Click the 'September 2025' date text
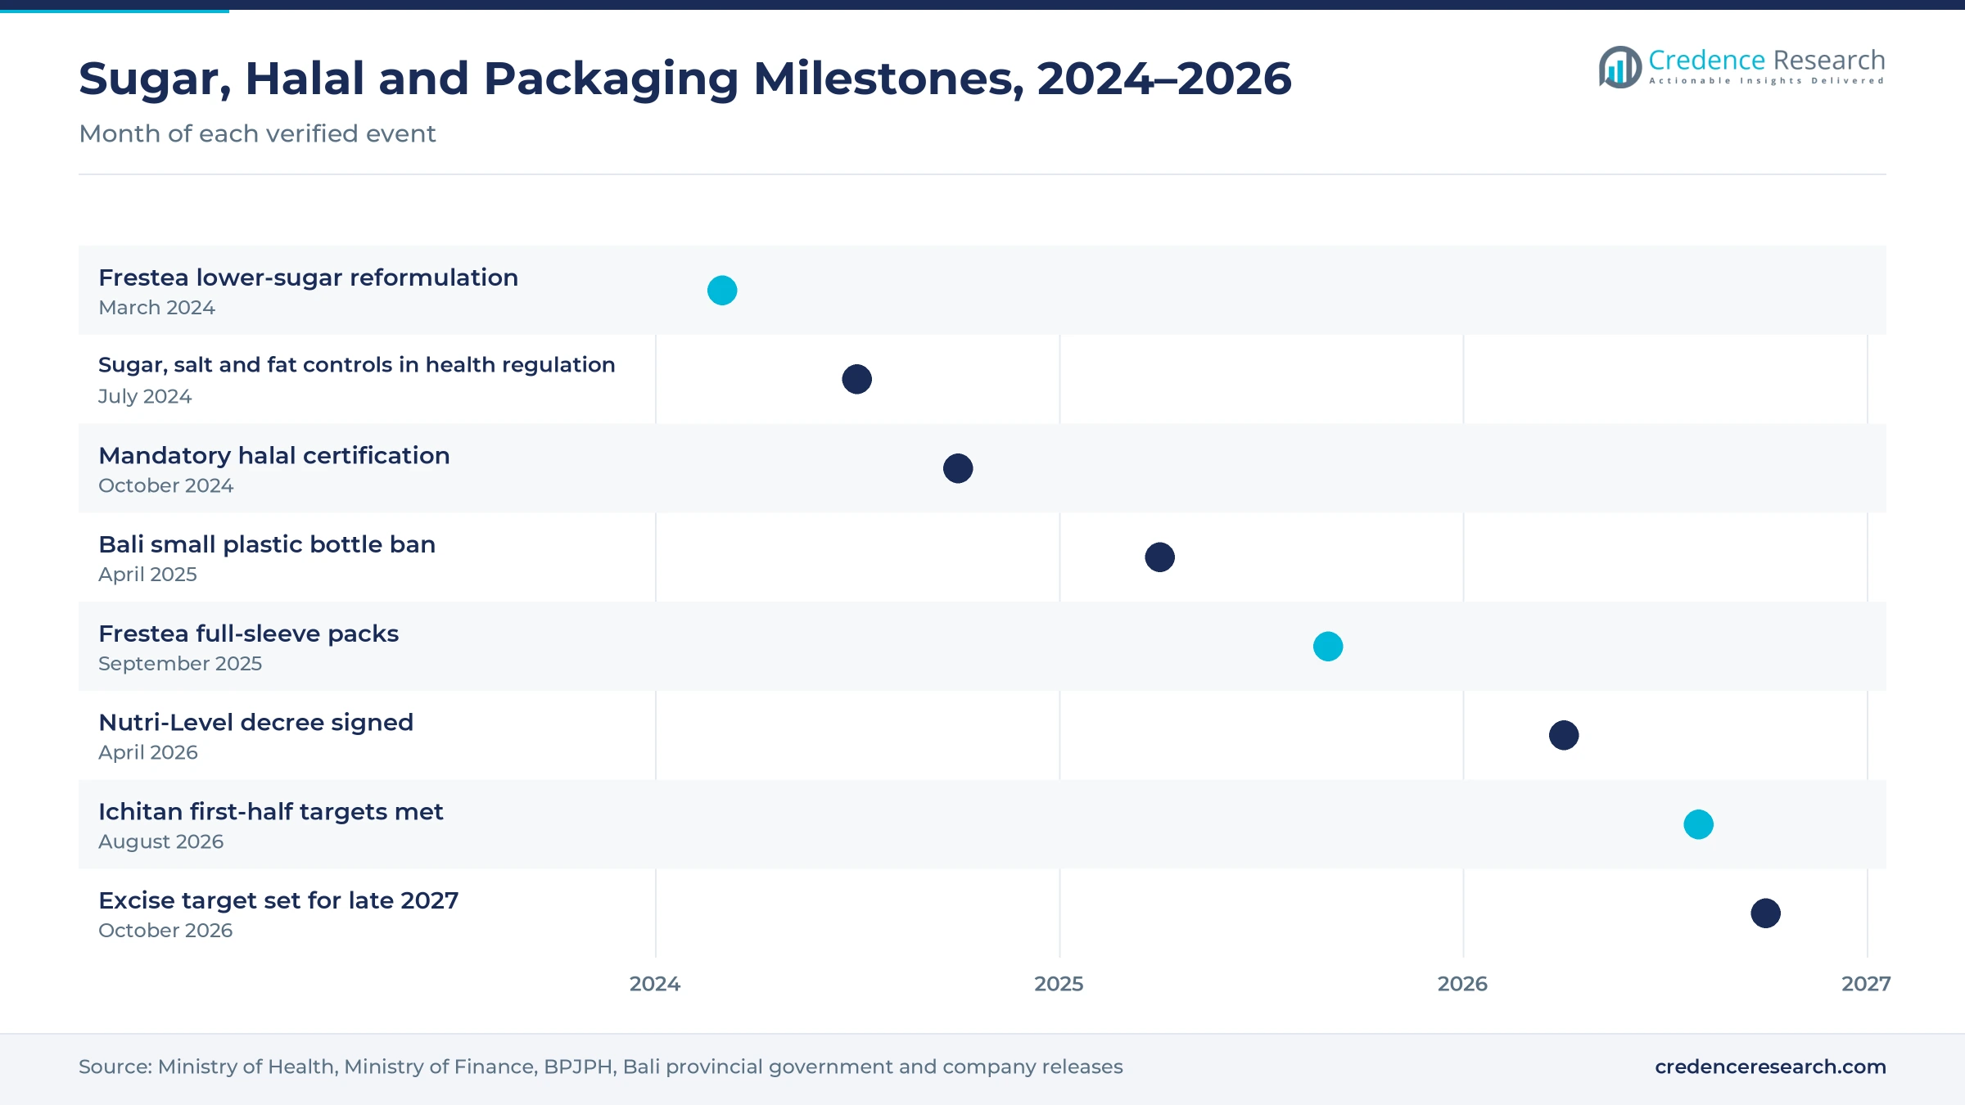This screenshot has width=1965, height=1105. 180,664
